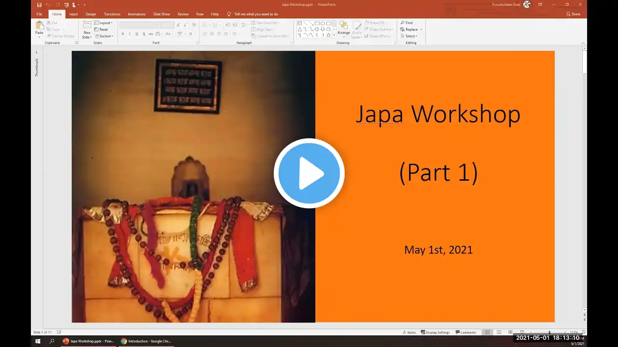
Task: Switch to the Transitions tab
Action: tap(112, 14)
